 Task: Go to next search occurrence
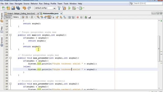tap(45, 17)
